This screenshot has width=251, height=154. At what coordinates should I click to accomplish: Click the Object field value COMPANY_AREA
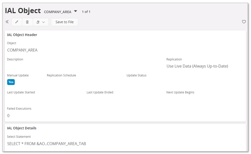pos(22,50)
